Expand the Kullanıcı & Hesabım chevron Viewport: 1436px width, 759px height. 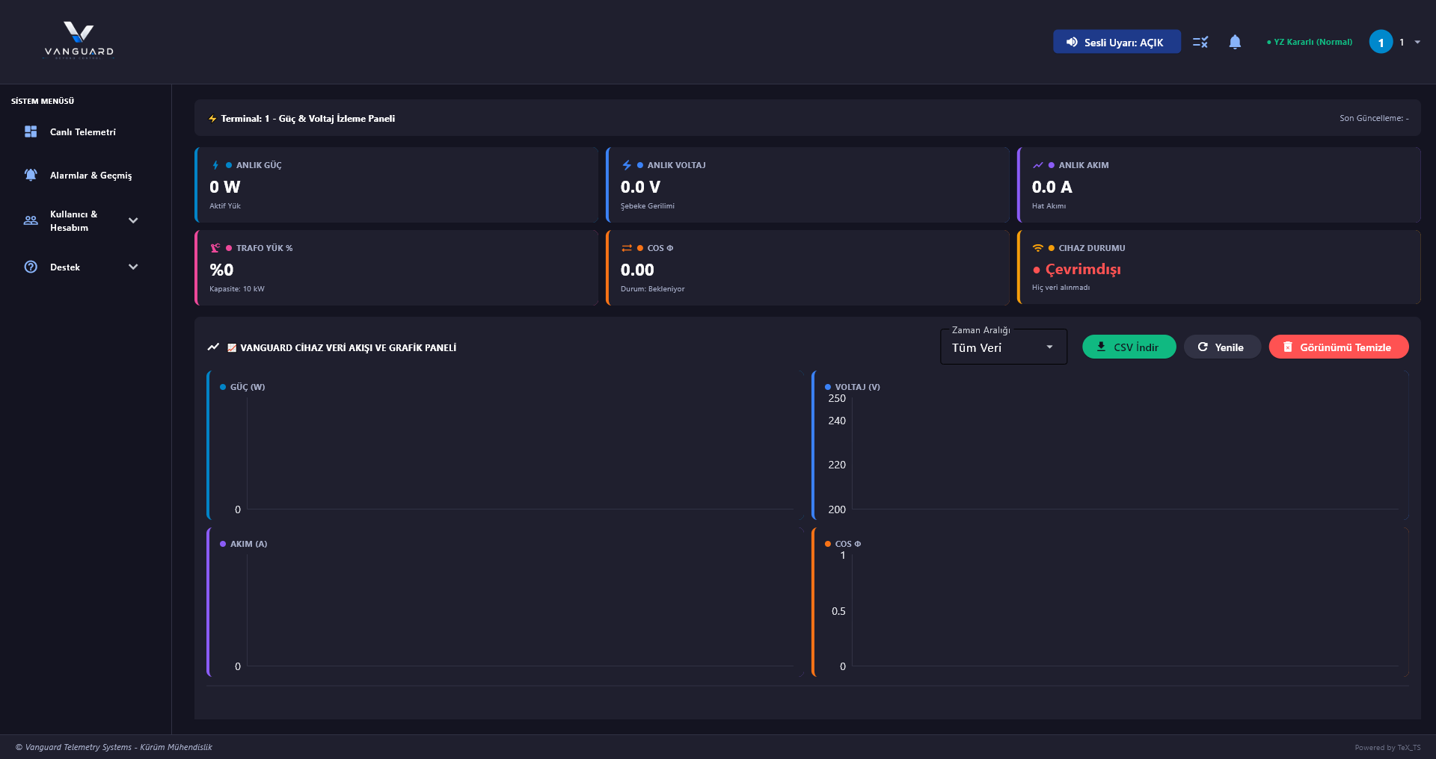(133, 220)
